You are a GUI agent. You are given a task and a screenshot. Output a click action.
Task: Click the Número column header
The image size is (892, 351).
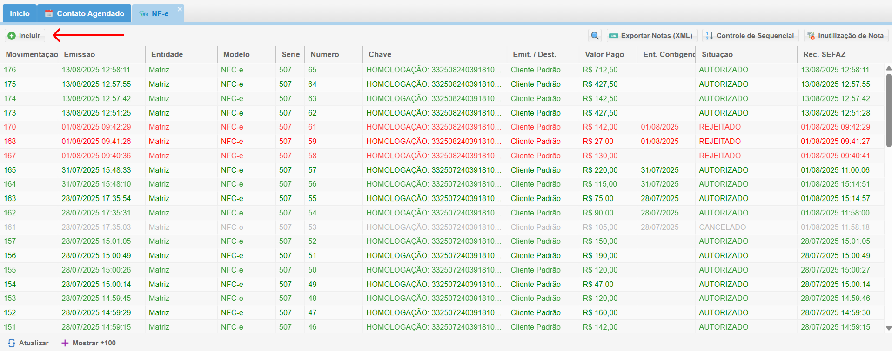(324, 54)
